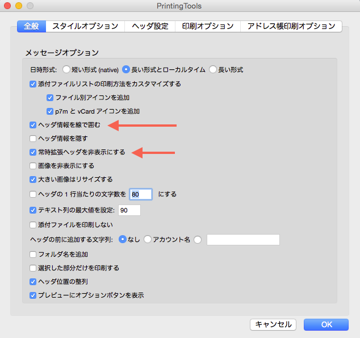
Task: Open the アドレス帳印刷オプション tab
Action: [x=291, y=26]
